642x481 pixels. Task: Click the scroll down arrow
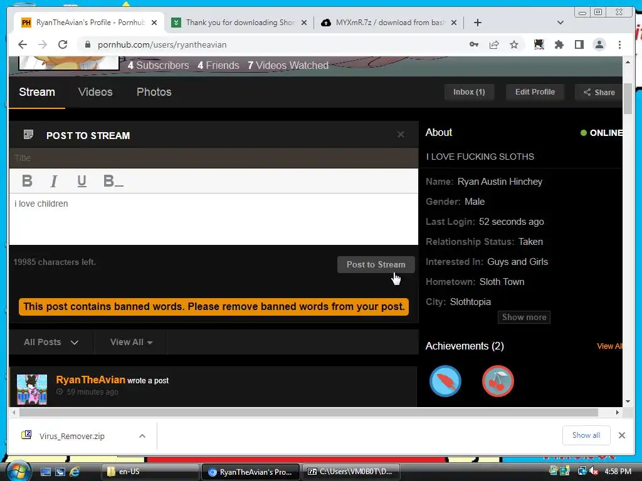(x=628, y=401)
